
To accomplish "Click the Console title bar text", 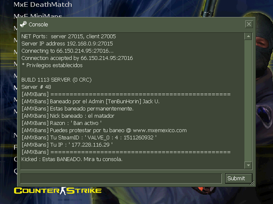I will tap(38, 25).
